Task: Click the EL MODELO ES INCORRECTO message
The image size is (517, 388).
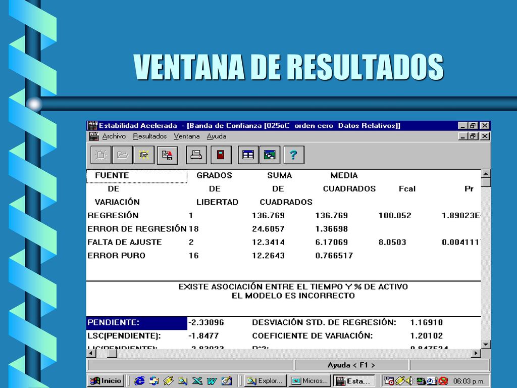Action: [x=293, y=296]
